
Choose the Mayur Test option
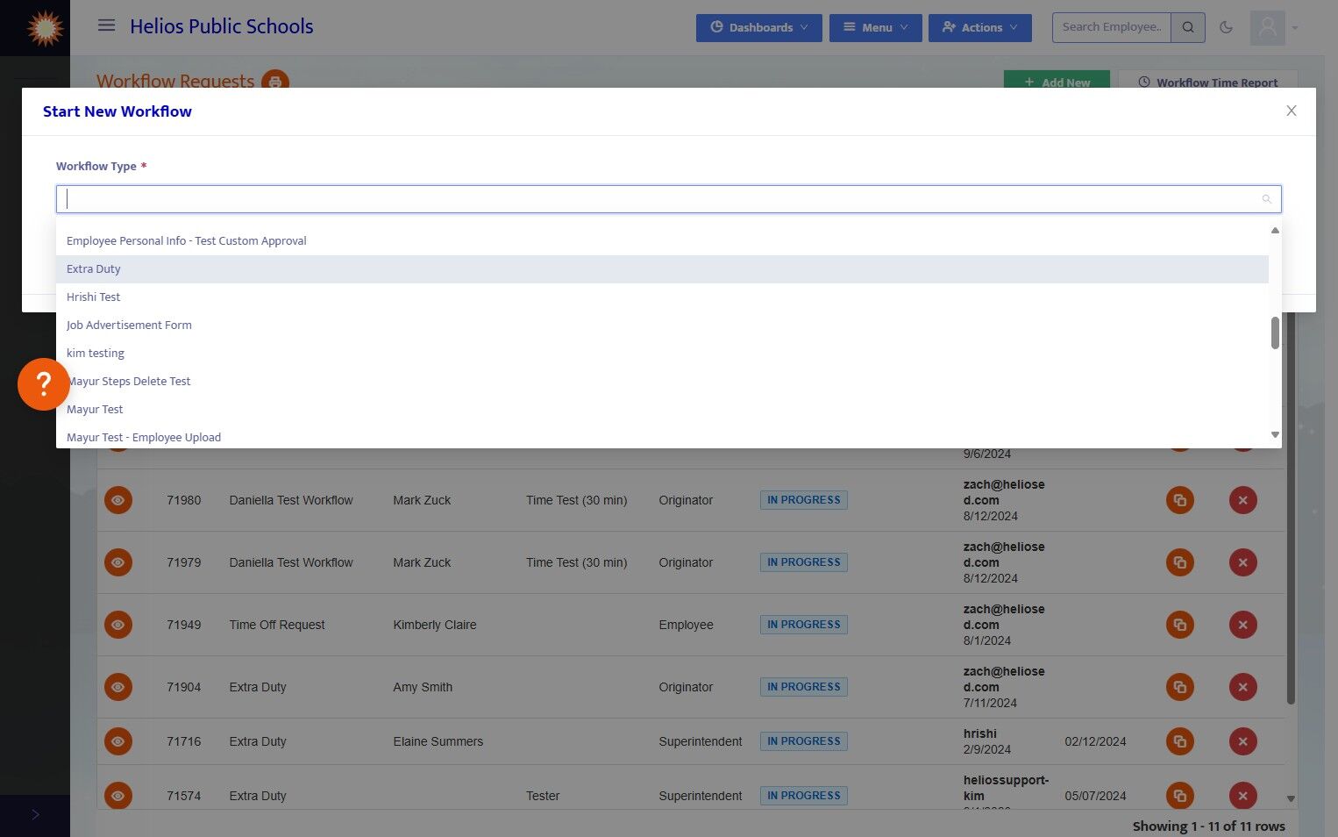tap(662, 410)
